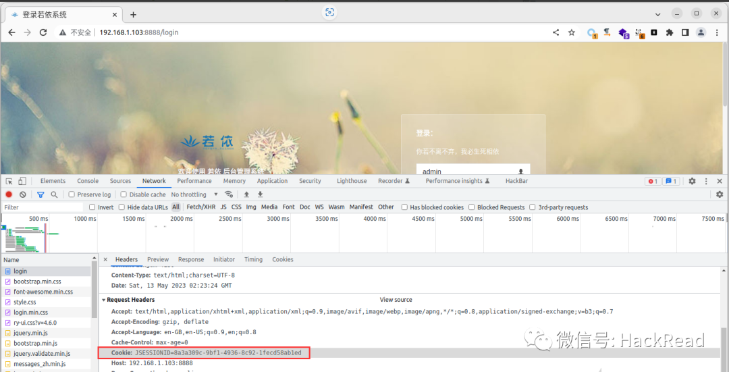
Task: Open Chrome three-dot menu
Action: click(x=716, y=32)
